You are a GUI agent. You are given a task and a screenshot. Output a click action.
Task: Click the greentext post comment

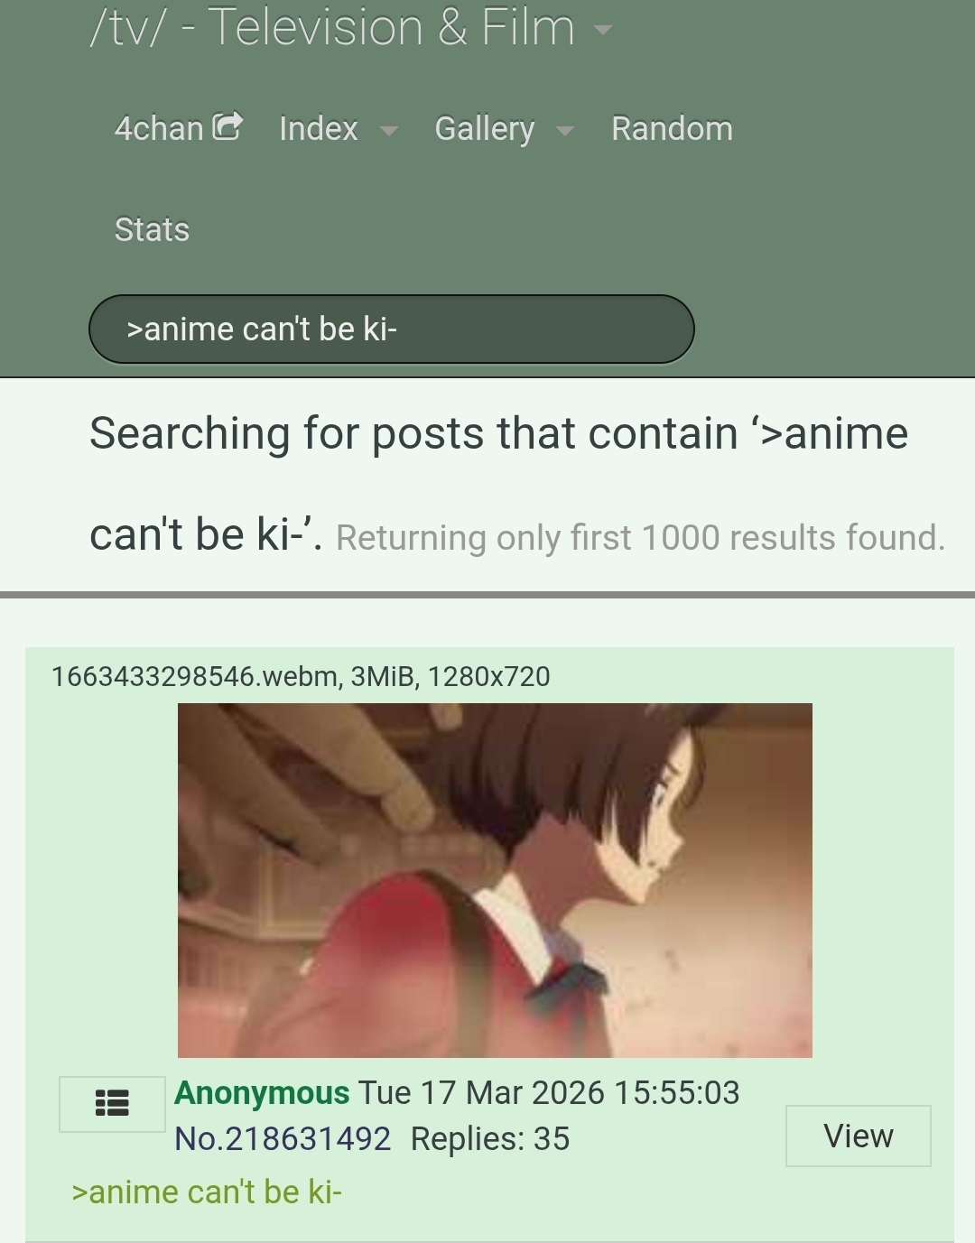[x=207, y=1192]
